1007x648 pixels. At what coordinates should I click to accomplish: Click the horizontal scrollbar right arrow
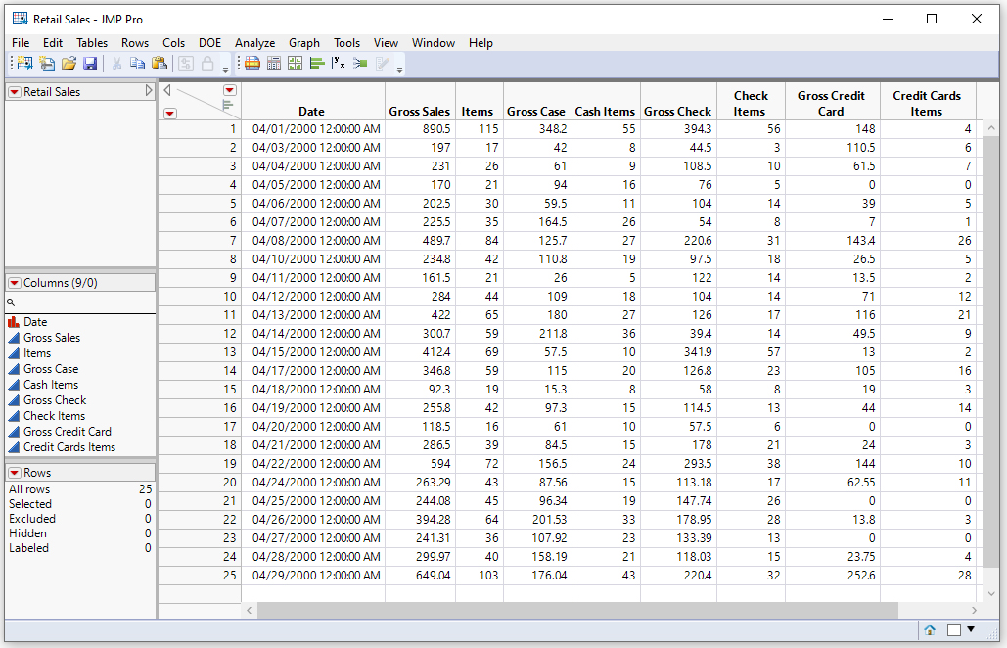coord(973,610)
